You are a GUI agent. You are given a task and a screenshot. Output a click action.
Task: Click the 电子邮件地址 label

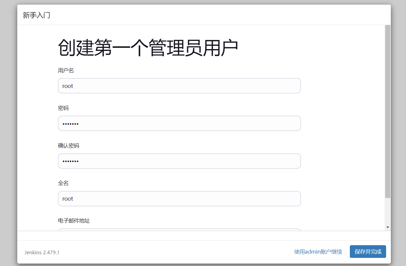point(74,221)
